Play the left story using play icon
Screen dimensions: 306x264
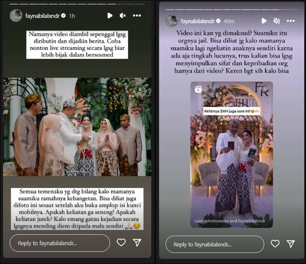110,16
